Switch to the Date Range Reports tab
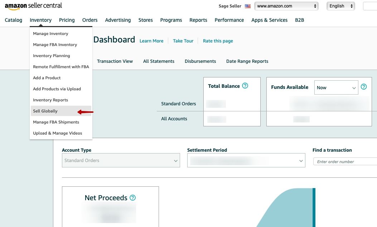Image resolution: width=377 pixels, height=227 pixels. click(x=247, y=61)
